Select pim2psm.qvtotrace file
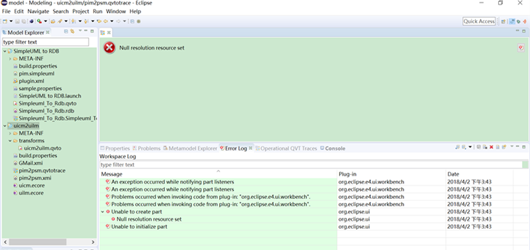 pos(42,170)
